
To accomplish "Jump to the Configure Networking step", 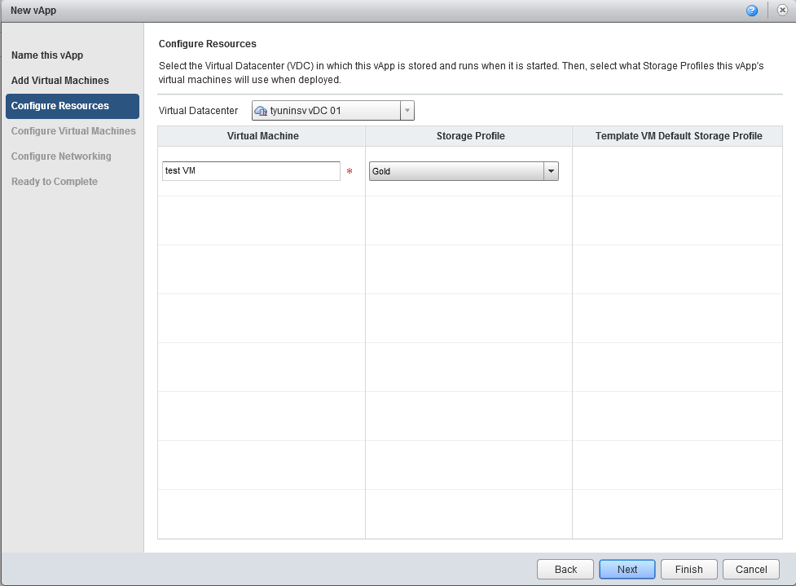I will coord(61,156).
